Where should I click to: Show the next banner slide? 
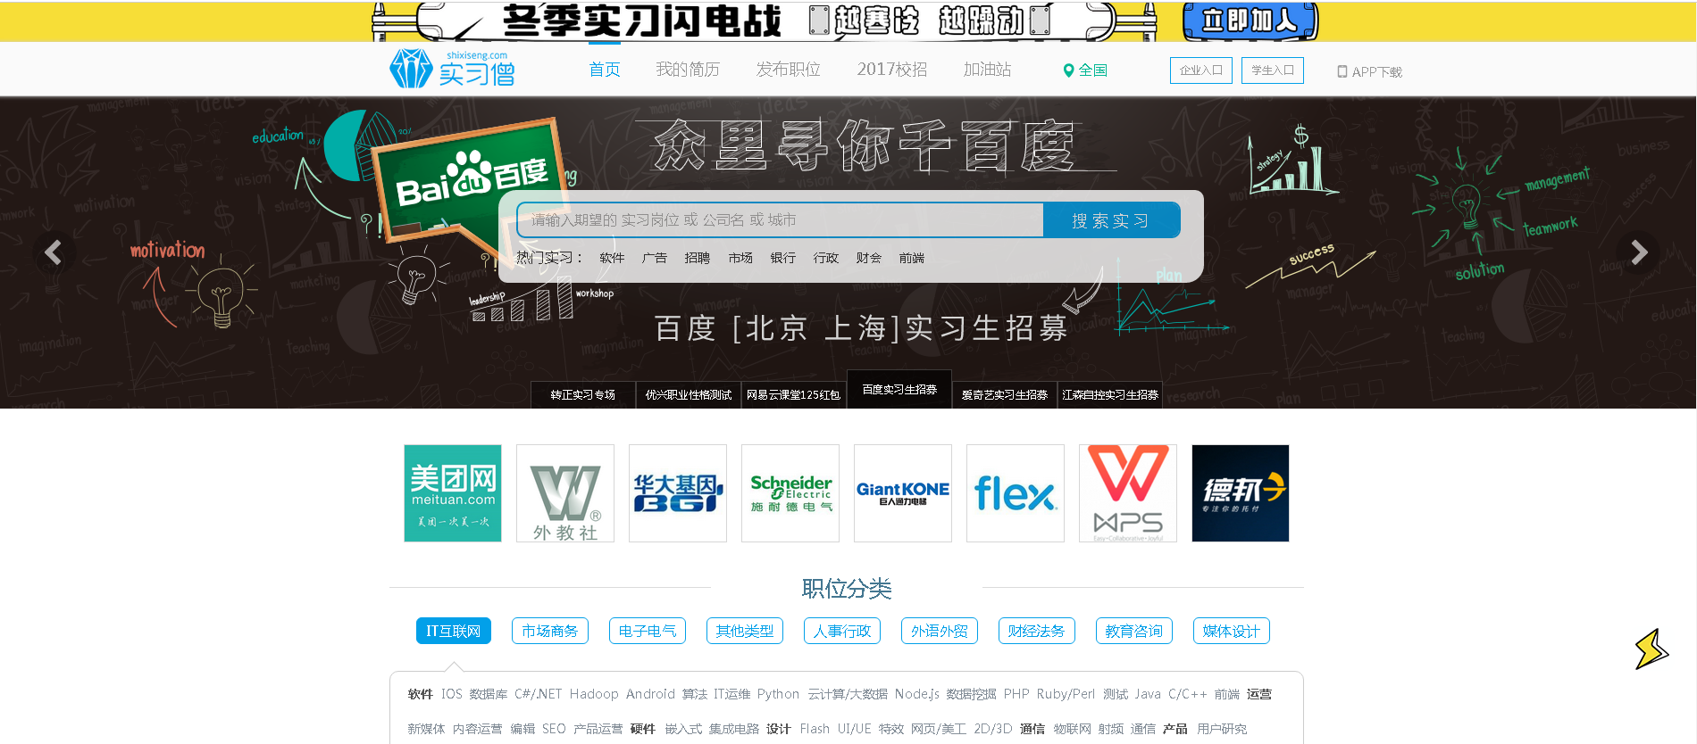1639,253
